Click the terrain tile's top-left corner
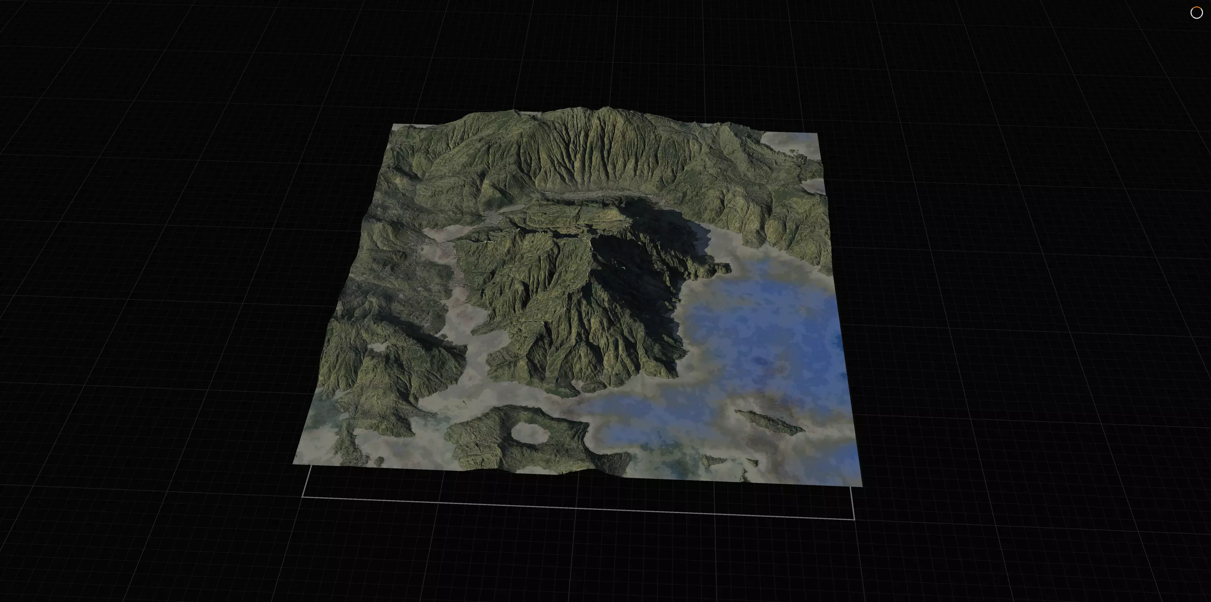This screenshot has width=1211, height=602. pos(393,125)
